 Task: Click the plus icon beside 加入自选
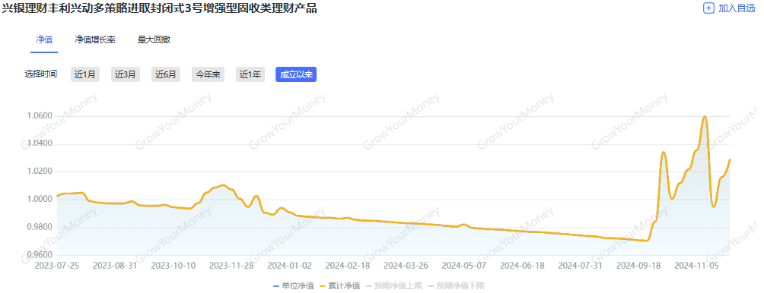tap(708, 8)
